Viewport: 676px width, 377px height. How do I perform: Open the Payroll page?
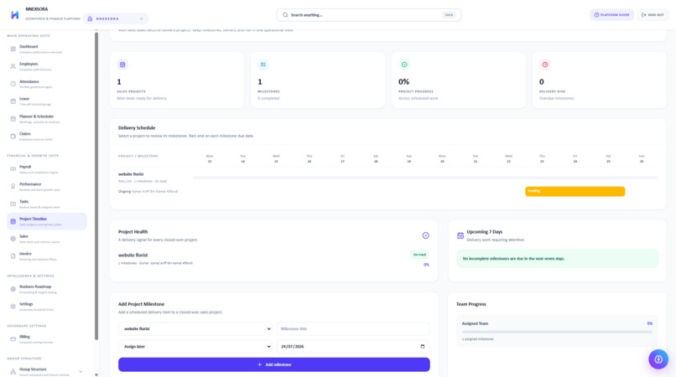click(x=47, y=169)
